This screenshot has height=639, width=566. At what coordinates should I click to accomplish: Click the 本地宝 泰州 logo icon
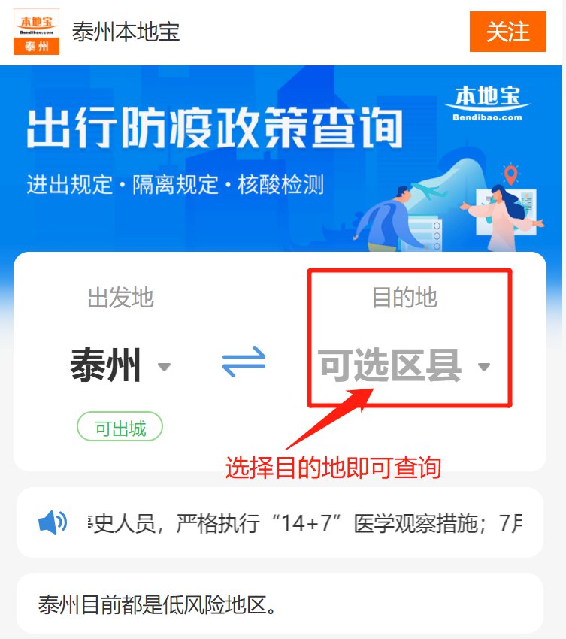36,32
